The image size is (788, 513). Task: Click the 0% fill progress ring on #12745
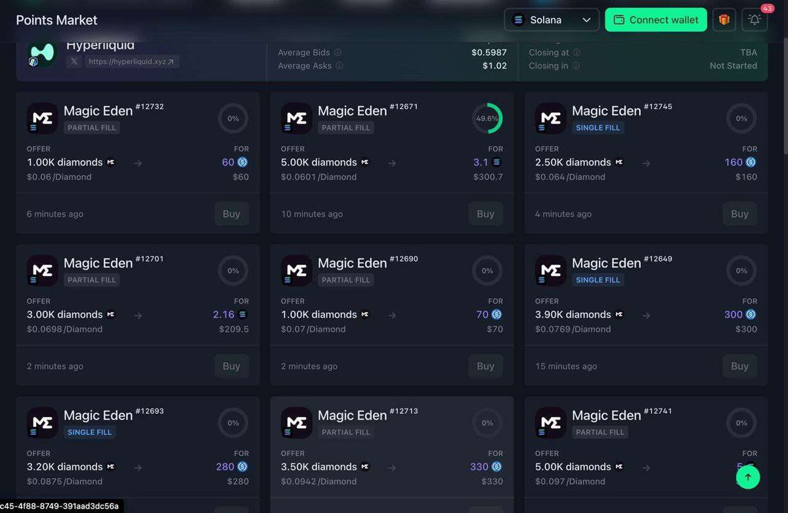click(x=741, y=118)
